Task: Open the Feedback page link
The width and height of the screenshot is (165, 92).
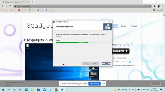Action: pos(134,26)
